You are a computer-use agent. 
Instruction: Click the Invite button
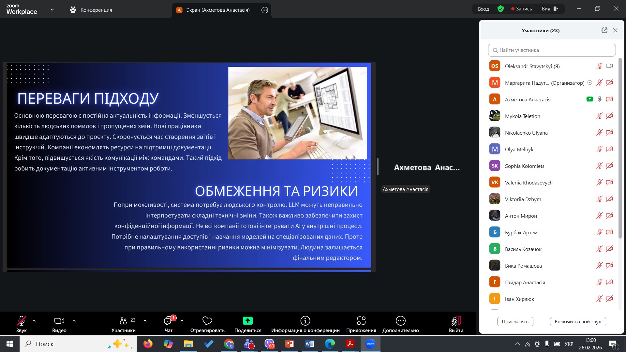click(515, 322)
